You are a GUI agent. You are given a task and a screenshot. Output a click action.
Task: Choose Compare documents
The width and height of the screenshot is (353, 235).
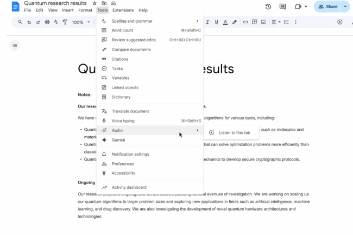tap(150, 49)
